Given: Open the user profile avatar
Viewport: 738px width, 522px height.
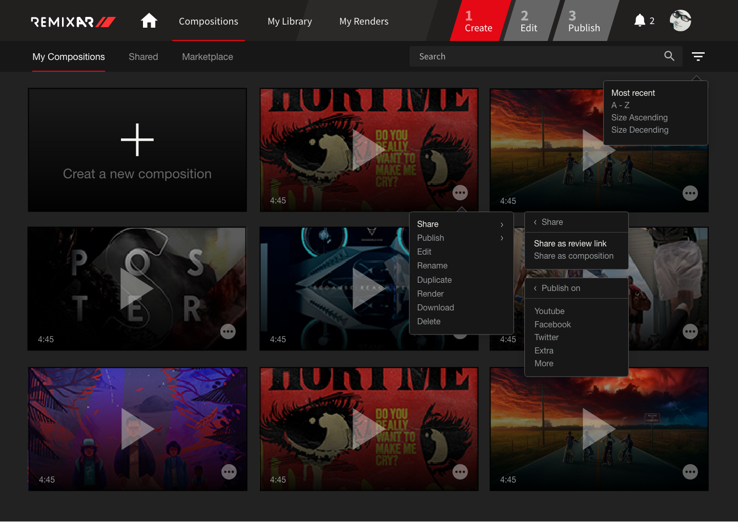Looking at the screenshot, I should pyautogui.click(x=681, y=20).
